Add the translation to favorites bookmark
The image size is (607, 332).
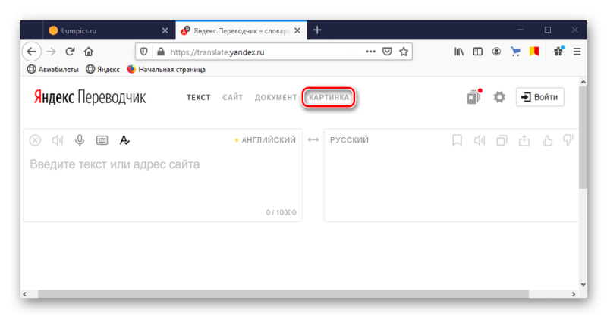coord(458,140)
